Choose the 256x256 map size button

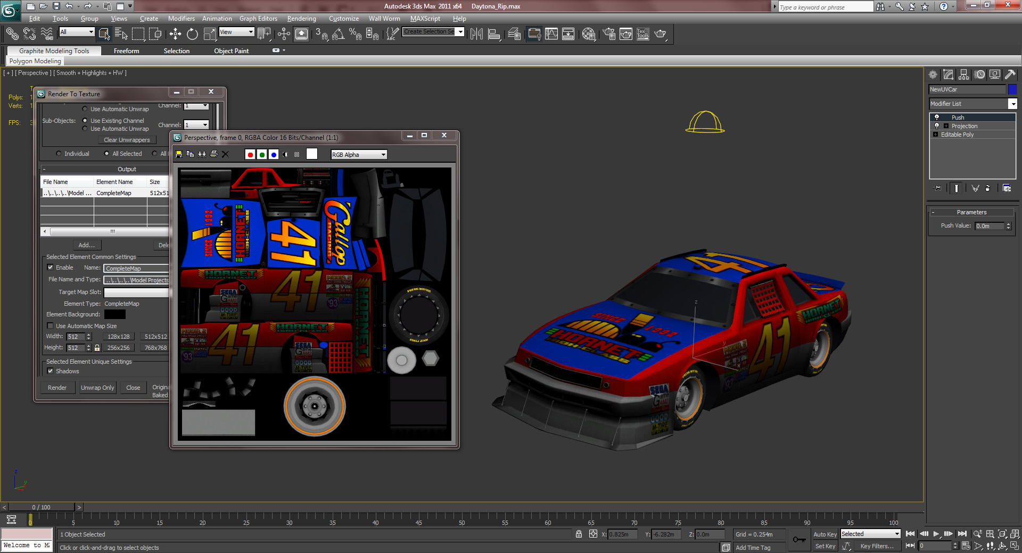click(x=118, y=348)
